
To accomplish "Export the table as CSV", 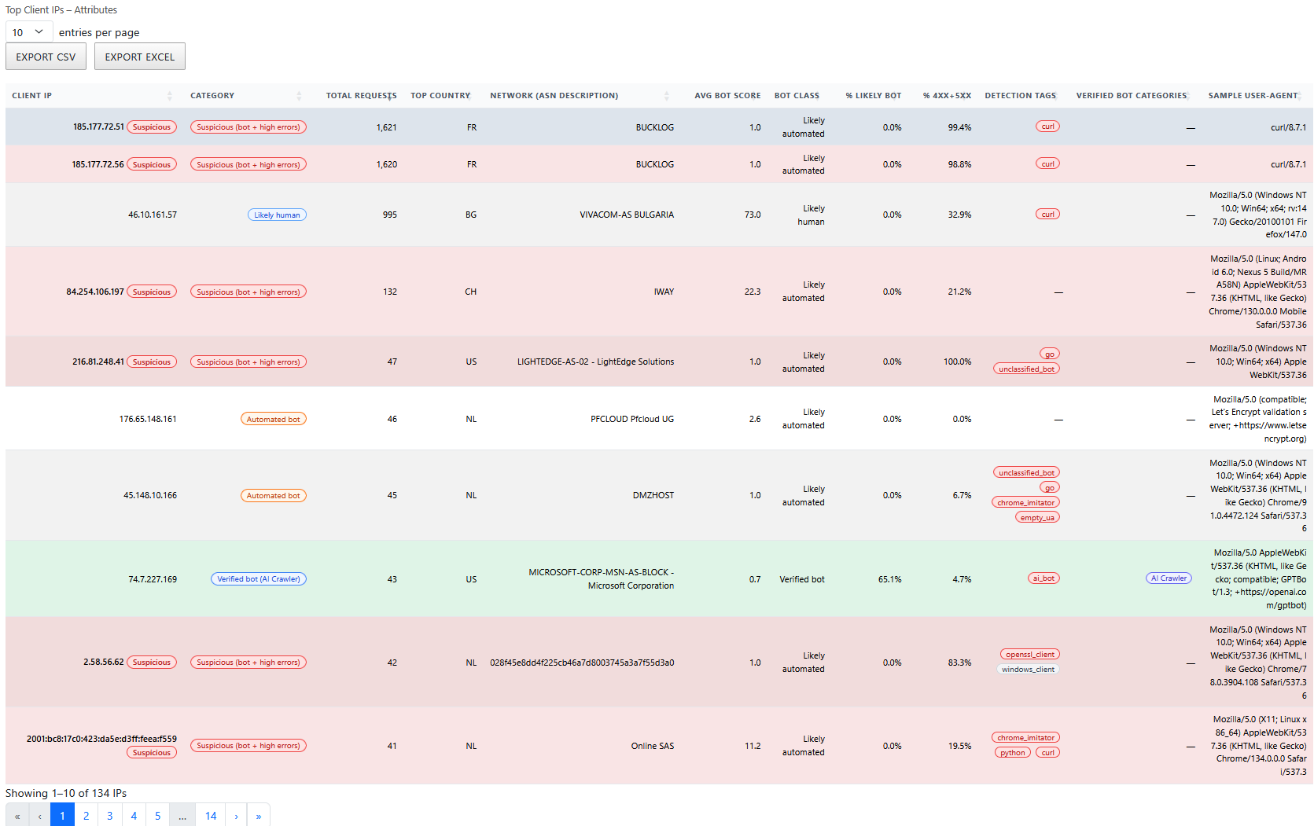I will (46, 56).
